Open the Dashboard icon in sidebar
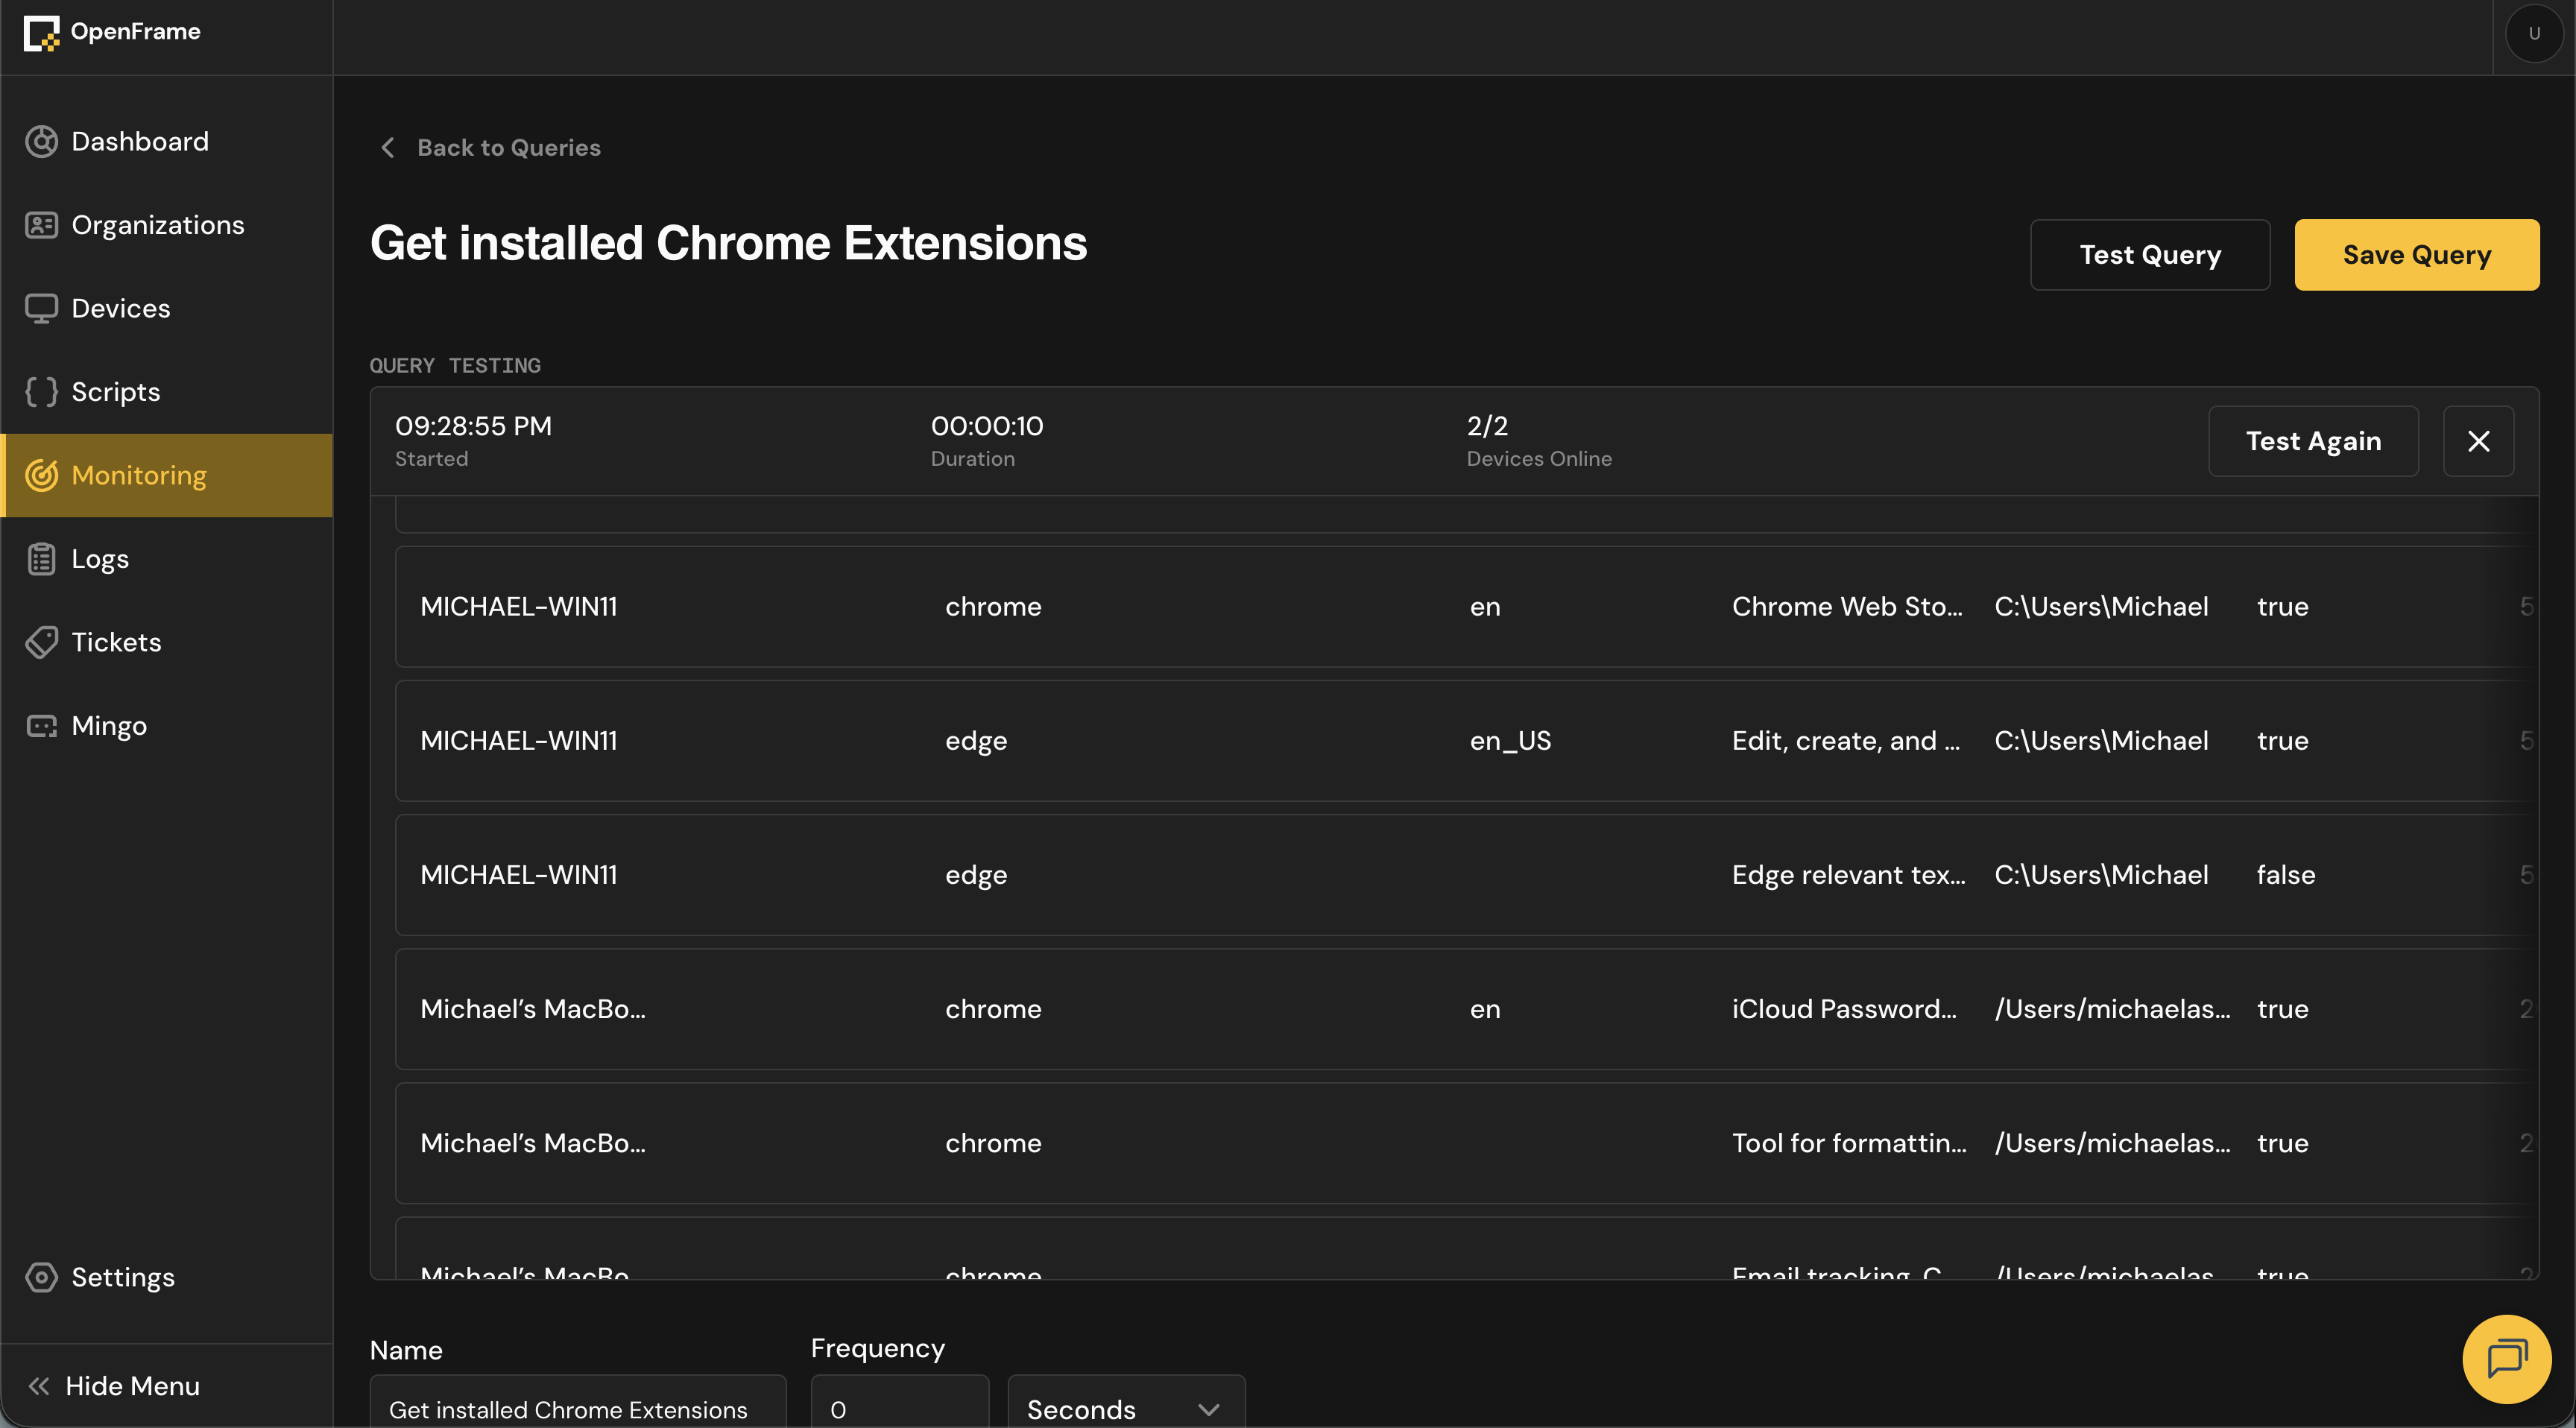This screenshot has height=1428, width=2576. tap(41, 142)
